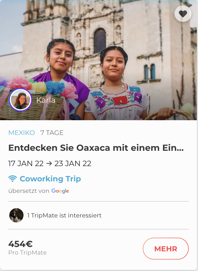
Task: Click the host name Karla
Action: [46, 100]
